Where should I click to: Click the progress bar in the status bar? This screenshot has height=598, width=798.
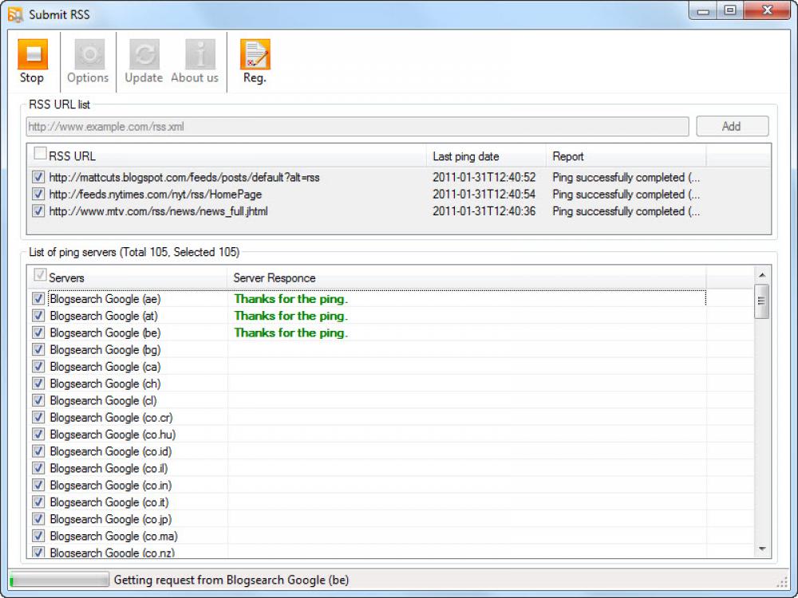[x=60, y=580]
